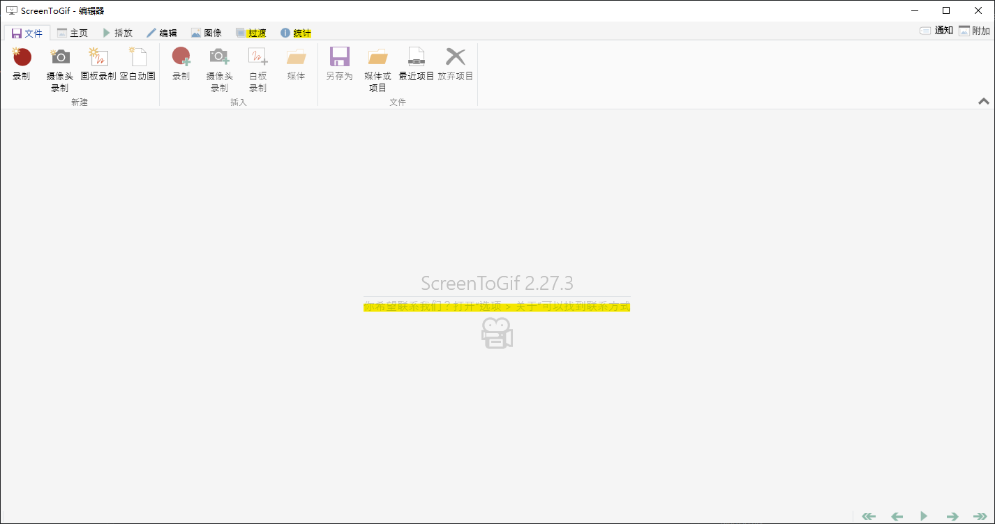Switch to the 主页 tab
The image size is (995, 524).
[x=73, y=33]
